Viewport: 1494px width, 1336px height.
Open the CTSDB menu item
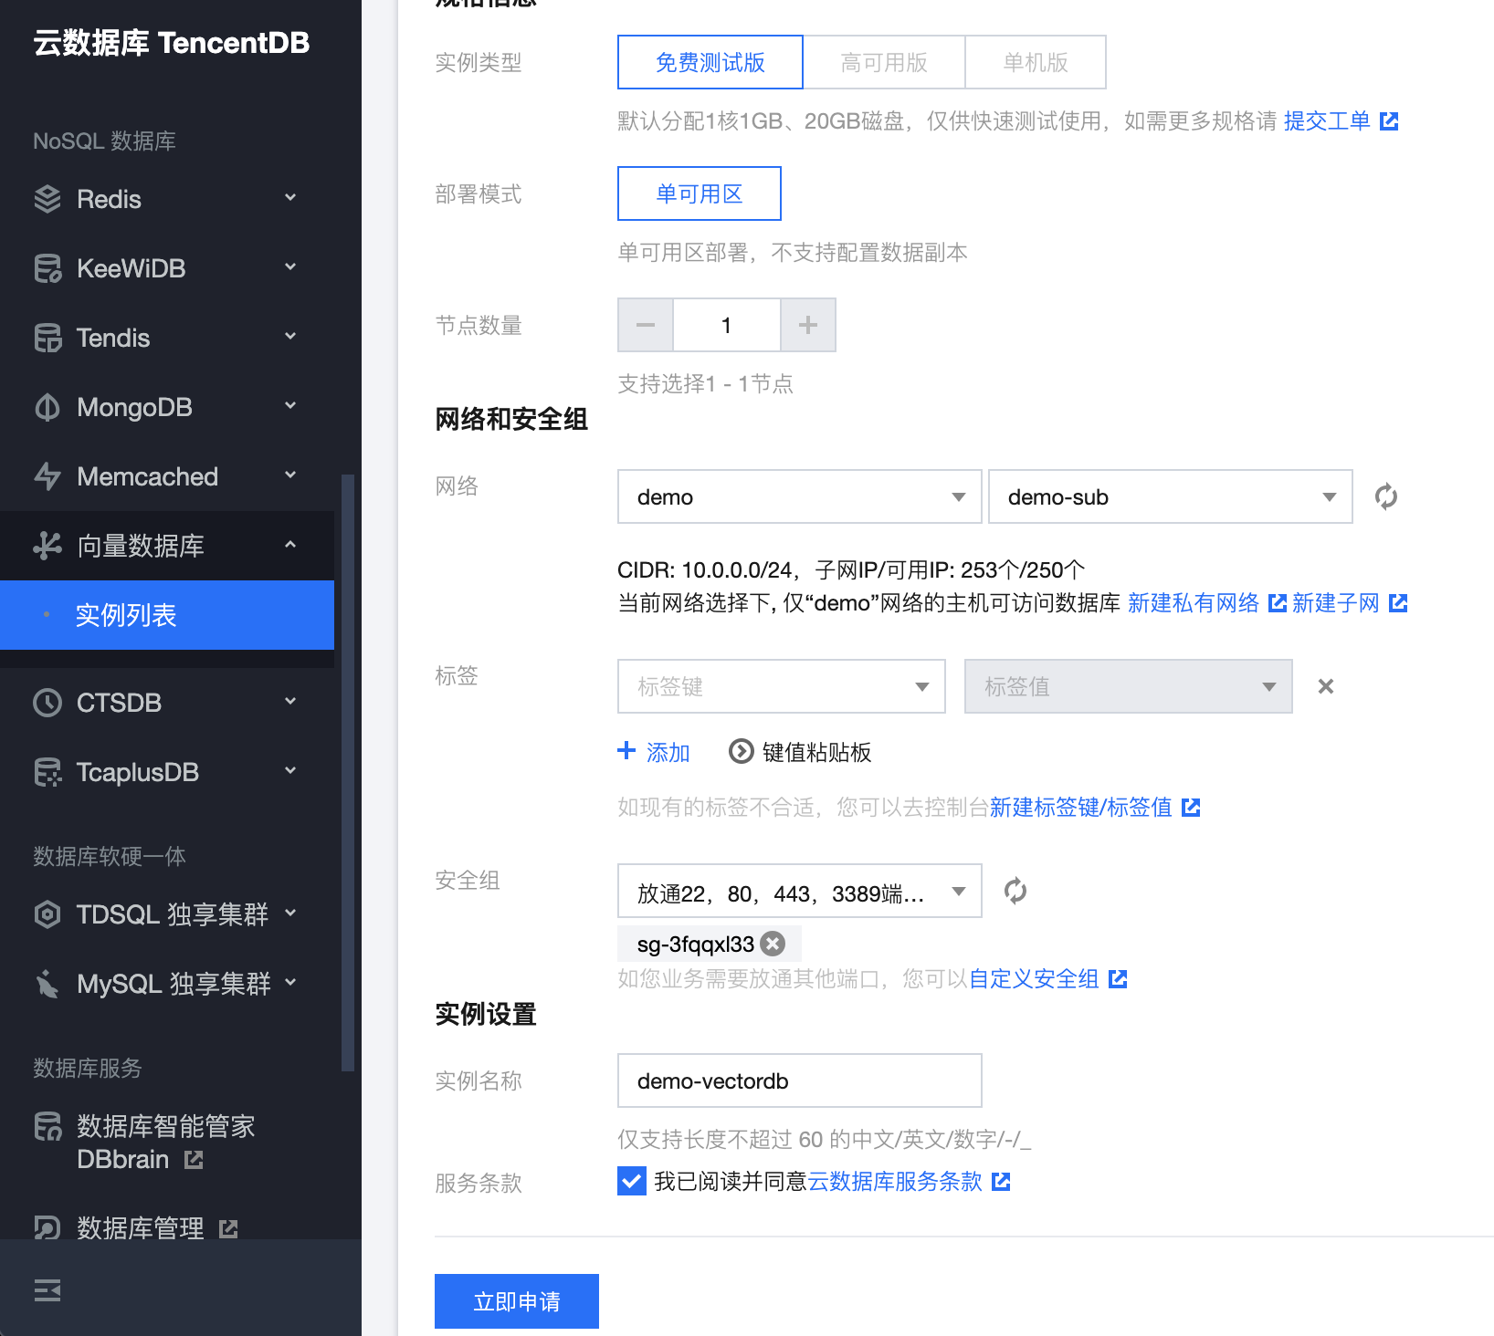(167, 703)
